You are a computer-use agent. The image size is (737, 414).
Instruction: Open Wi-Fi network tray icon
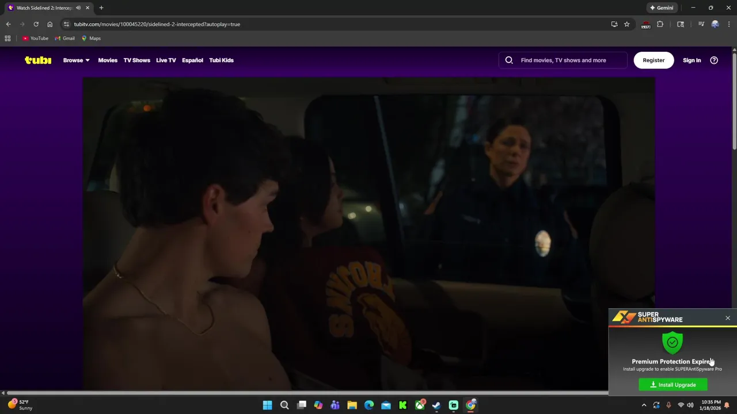[x=681, y=405]
